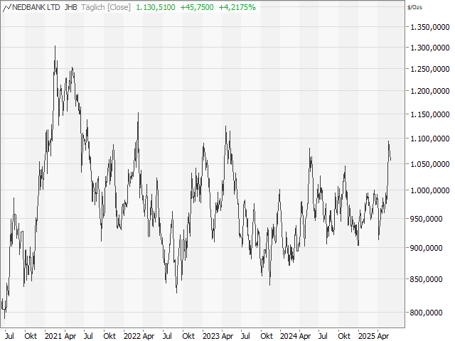Viewport: 455px width, 341px height.
Task: Click the JHB exchange label
Action: 71,7
